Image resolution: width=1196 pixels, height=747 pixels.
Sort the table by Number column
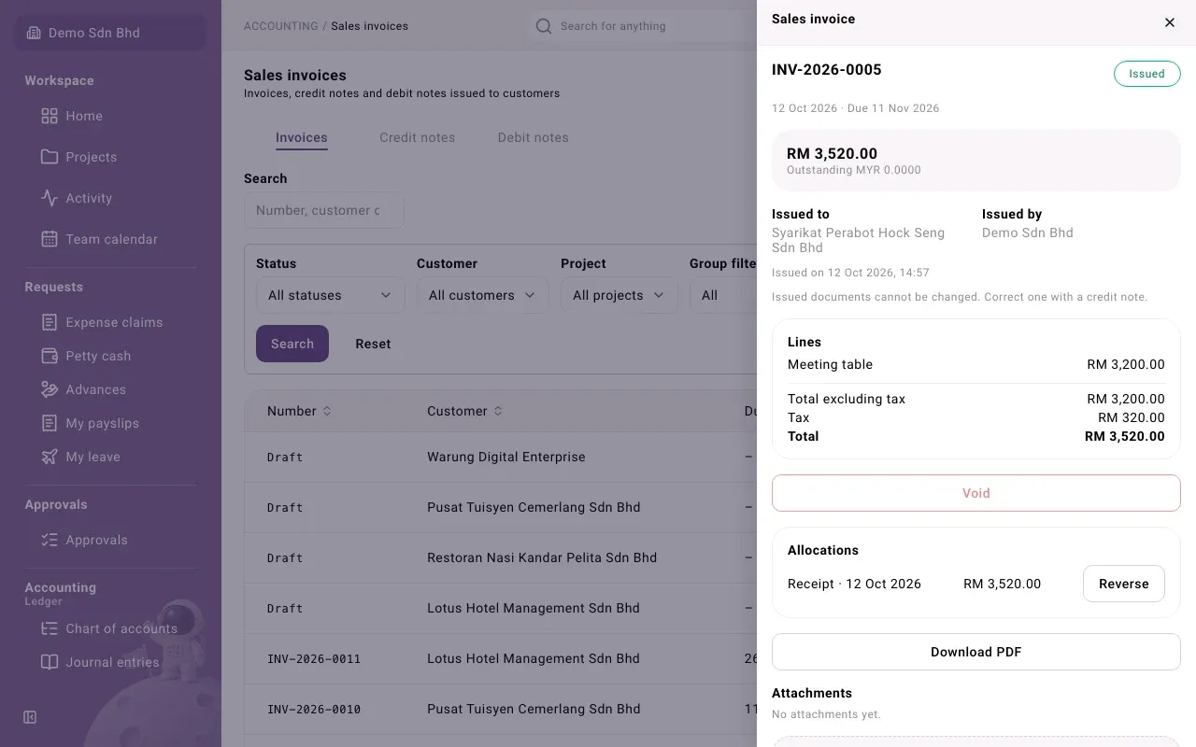[299, 411]
